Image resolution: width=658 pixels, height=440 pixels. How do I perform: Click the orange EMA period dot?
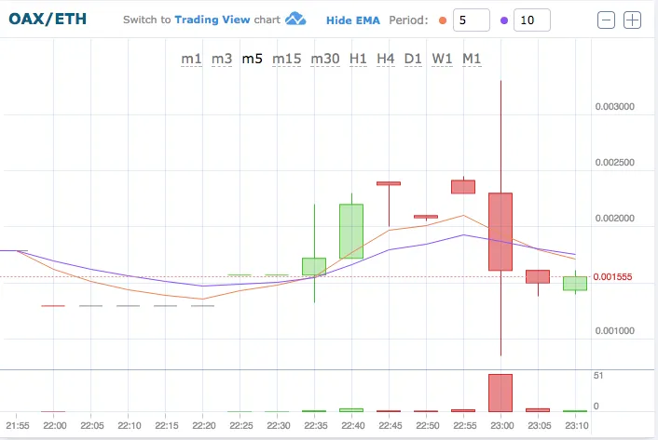pyautogui.click(x=442, y=20)
